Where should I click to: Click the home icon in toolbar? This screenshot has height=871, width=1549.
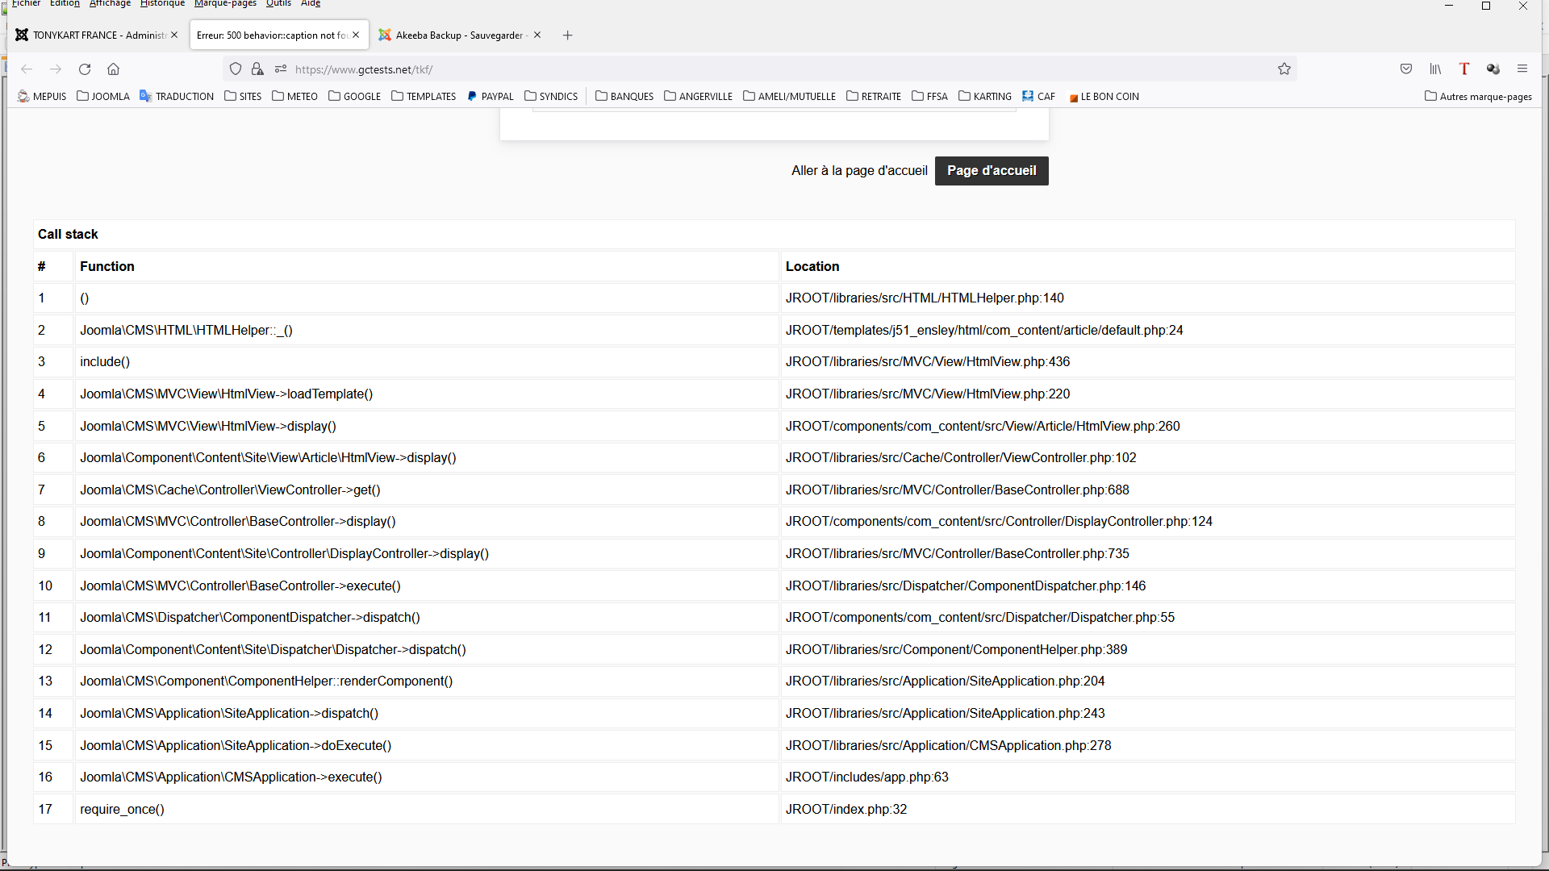coord(114,69)
